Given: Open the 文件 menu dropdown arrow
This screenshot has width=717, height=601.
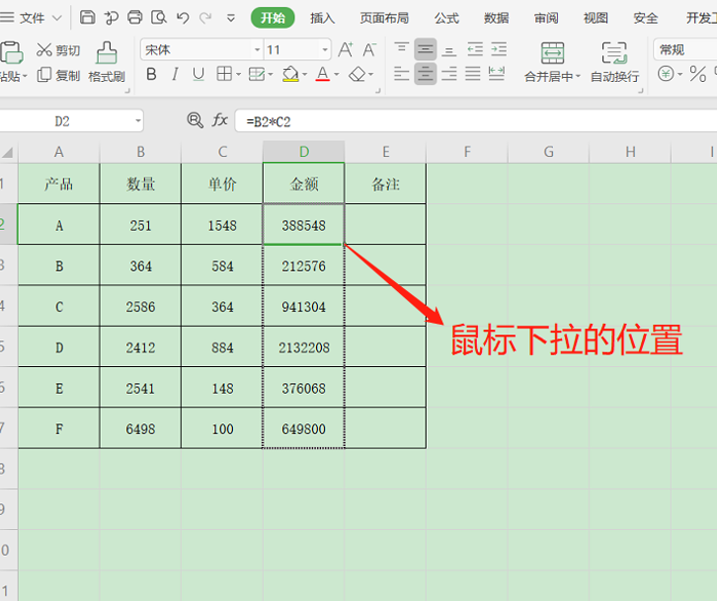Looking at the screenshot, I should coord(57,18).
